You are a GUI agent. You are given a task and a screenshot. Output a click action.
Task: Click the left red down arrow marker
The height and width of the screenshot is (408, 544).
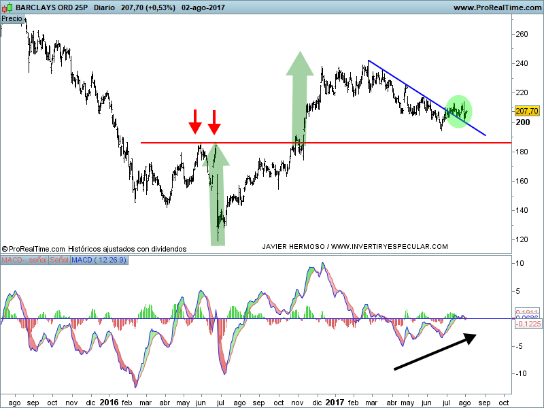[195, 121]
